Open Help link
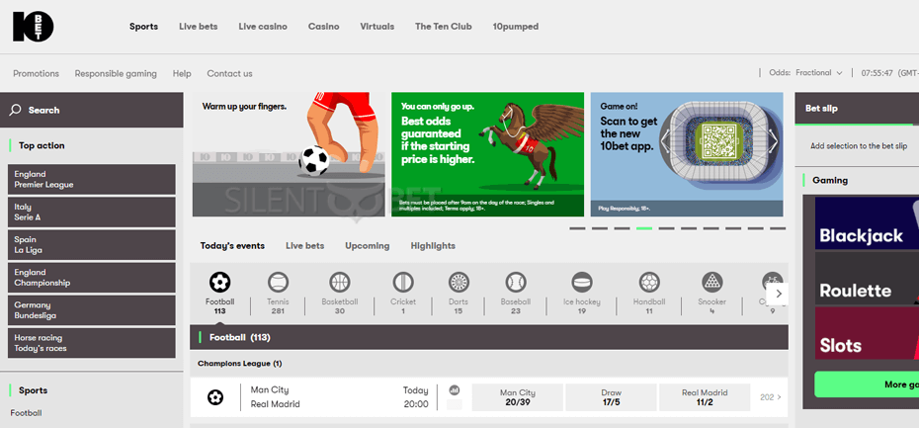This screenshot has height=428, width=919. coord(182,73)
